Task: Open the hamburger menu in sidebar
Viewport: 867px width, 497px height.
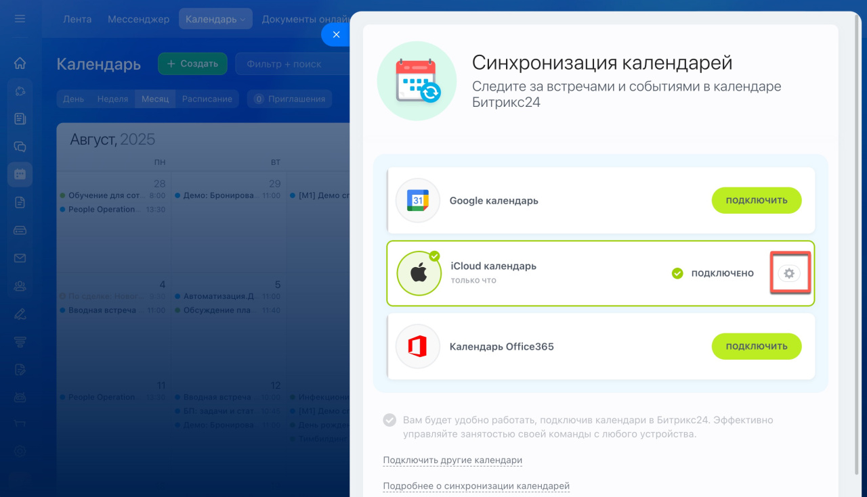Action: [x=20, y=18]
